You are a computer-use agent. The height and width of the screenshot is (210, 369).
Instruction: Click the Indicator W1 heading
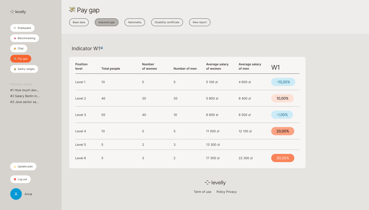(86, 48)
